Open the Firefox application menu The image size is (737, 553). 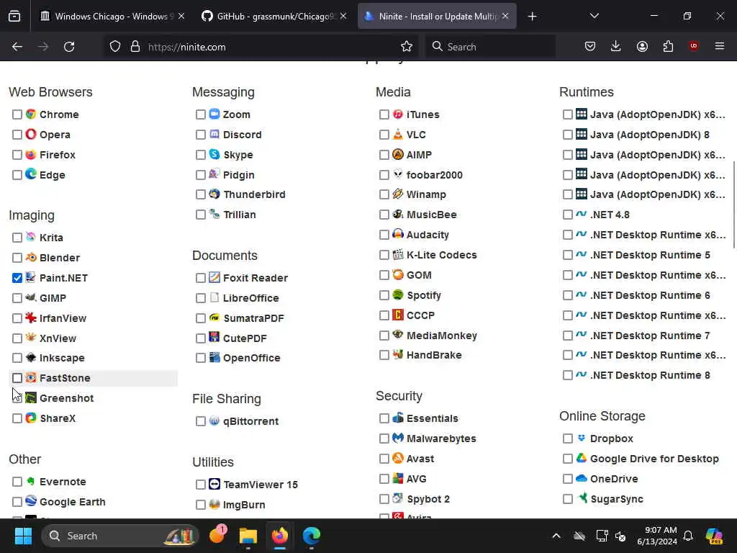coord(720,46)
